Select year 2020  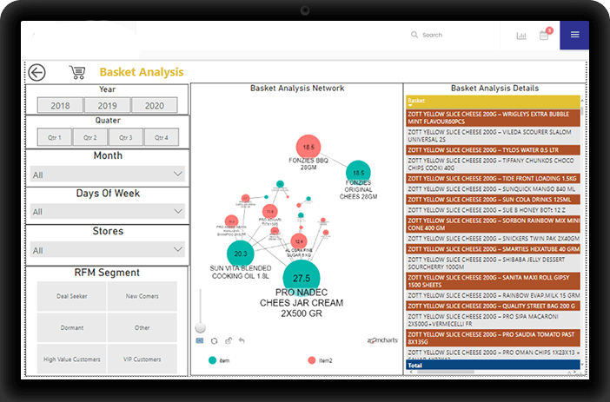pyautogui.click(x=155, y=105)
